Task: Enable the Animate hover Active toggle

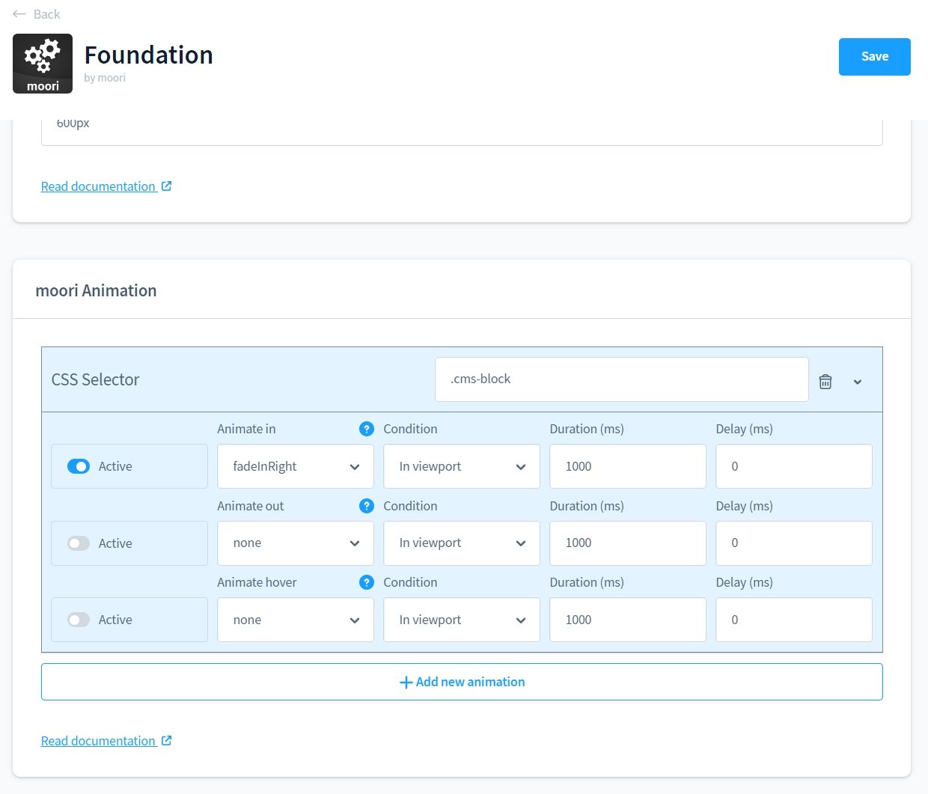Action: (x=79, y=620)
